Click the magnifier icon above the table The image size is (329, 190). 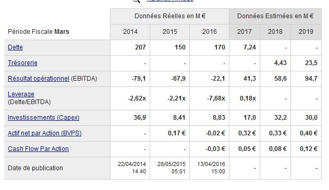[137, 1]
